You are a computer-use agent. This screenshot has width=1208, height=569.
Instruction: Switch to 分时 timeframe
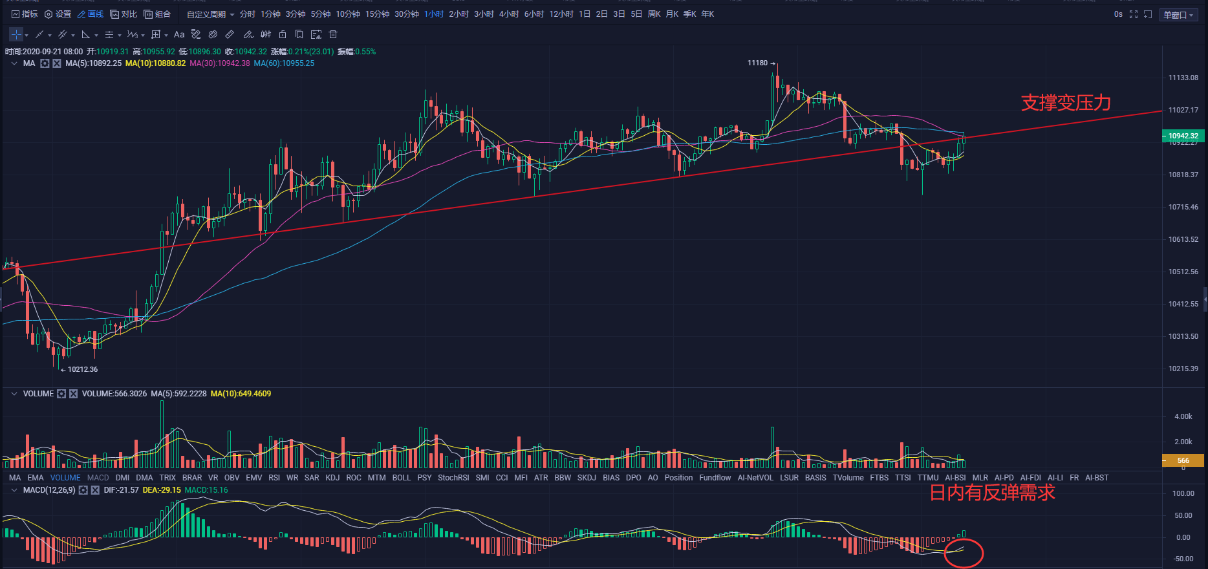pyautogui.click(x=248, y=14)
